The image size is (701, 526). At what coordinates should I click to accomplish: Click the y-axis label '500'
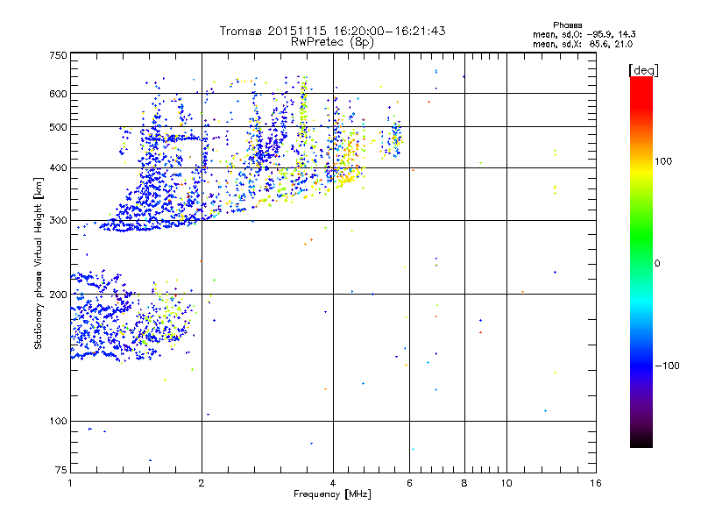tap(58, 127)
